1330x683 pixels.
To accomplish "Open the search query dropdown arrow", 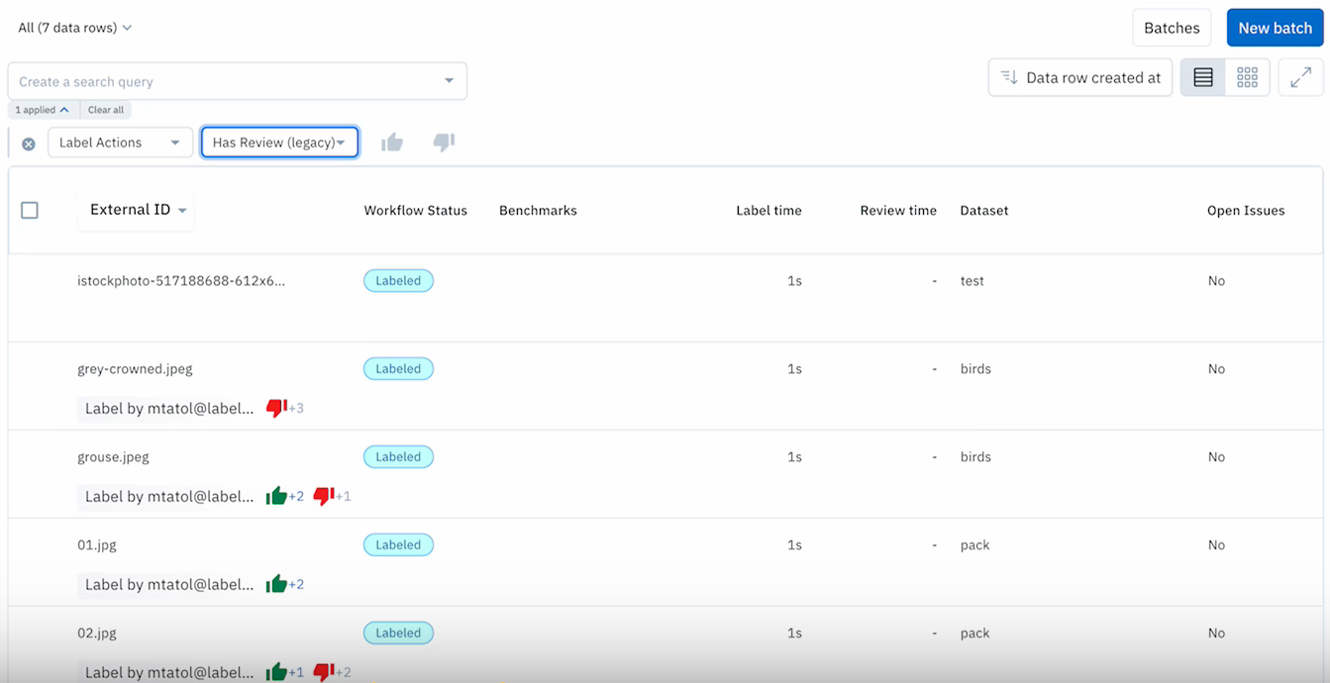I will [449, 81].
